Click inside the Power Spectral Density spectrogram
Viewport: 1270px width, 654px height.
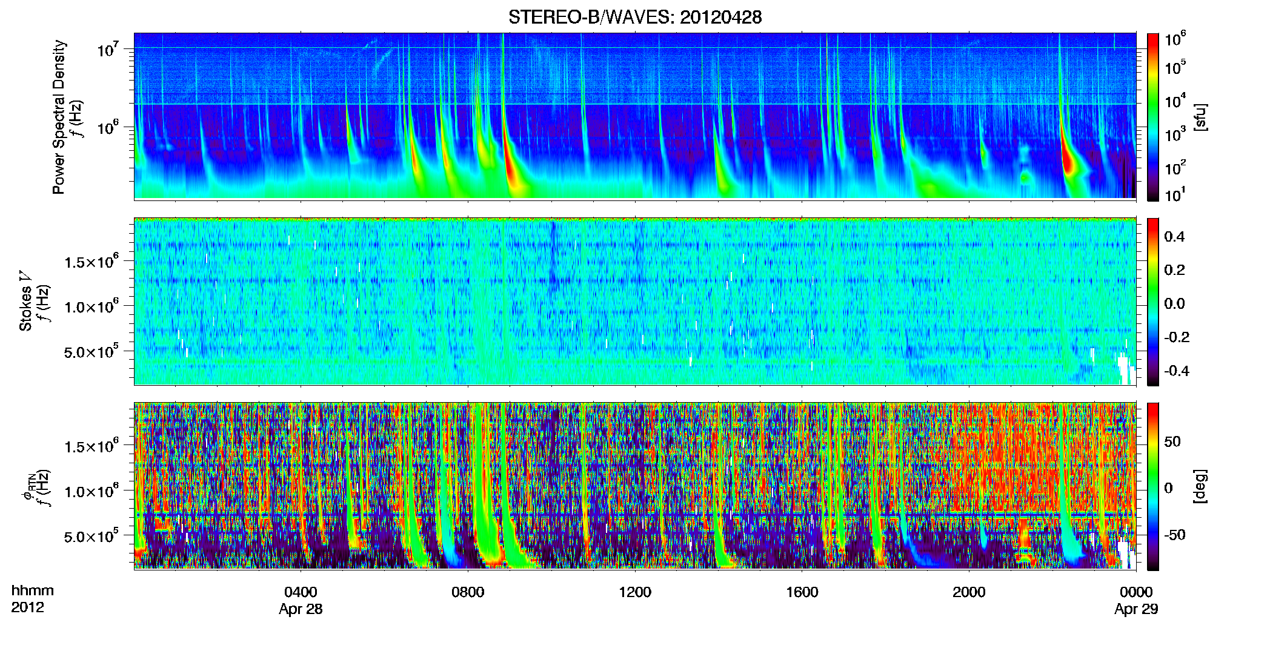tap(635, 116)
